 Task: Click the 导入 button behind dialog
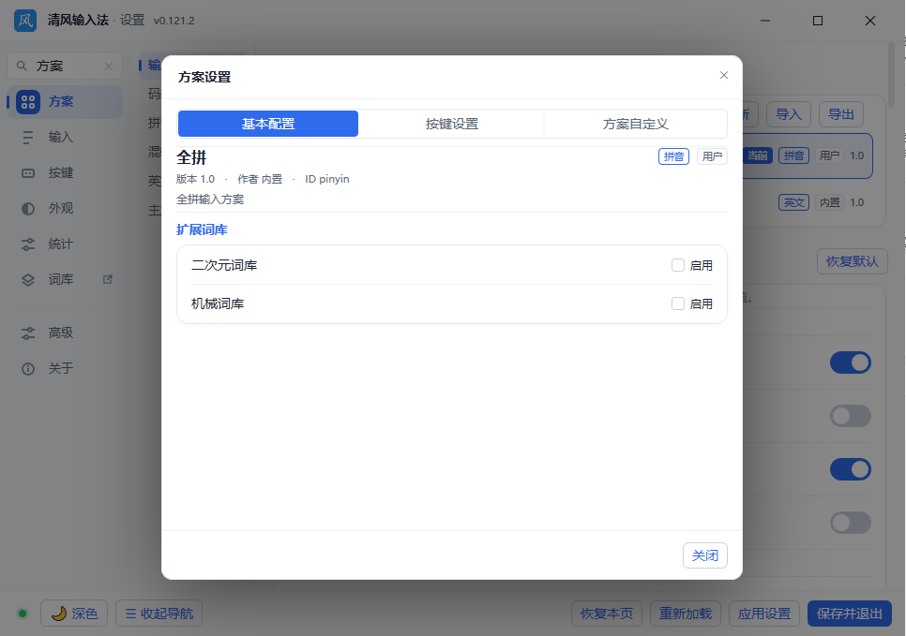pos(789,114)
